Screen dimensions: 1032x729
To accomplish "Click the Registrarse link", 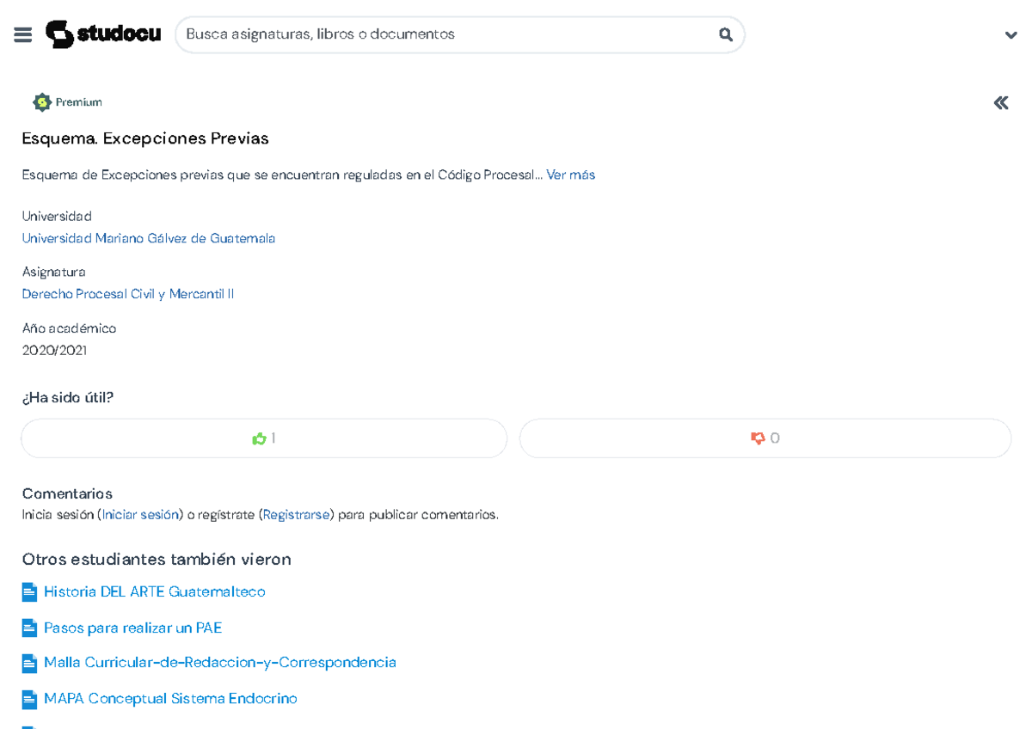I will point(296,515).
